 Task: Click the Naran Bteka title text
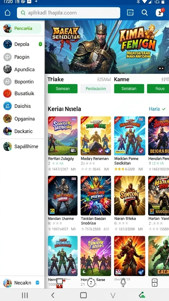[125, 218]
